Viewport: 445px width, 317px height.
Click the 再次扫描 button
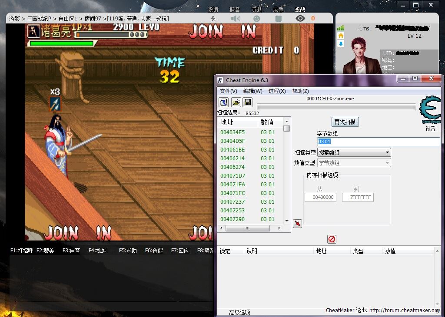point(345,122)
